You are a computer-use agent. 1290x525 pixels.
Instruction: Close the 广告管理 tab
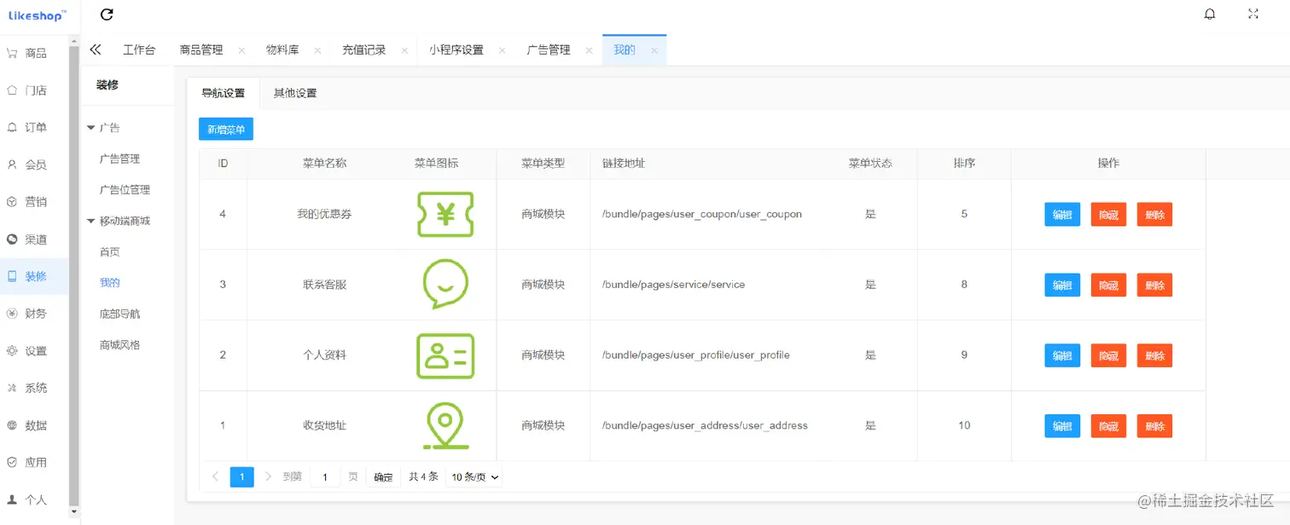click(x=589, y=50)
